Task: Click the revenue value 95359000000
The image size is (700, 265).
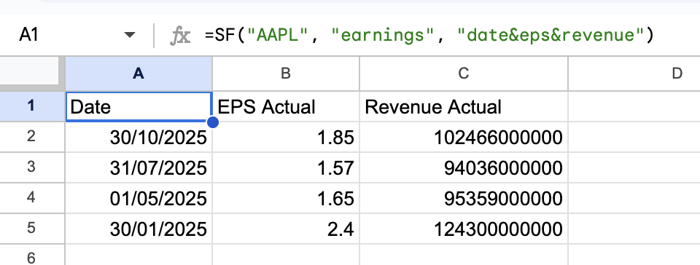Action: pos(464,198)
